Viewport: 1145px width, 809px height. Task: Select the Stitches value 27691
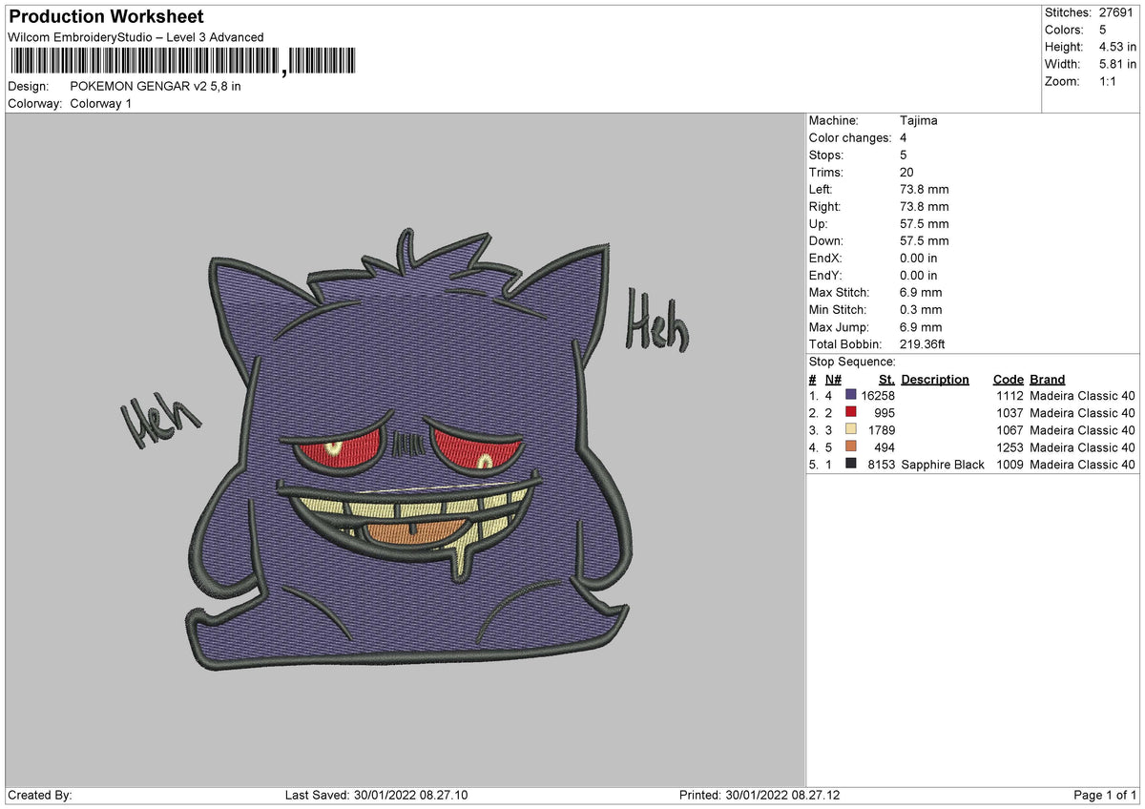(x=1117, y=12)
